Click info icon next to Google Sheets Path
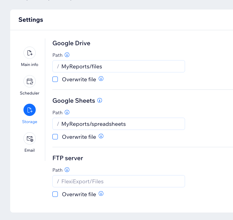 pos(67,112)
